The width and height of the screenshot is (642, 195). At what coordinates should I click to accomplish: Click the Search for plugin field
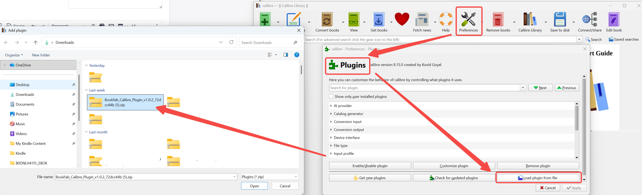[424, 88]
